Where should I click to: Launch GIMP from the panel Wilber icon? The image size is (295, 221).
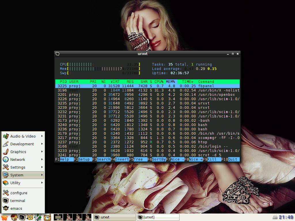point(30,217)
